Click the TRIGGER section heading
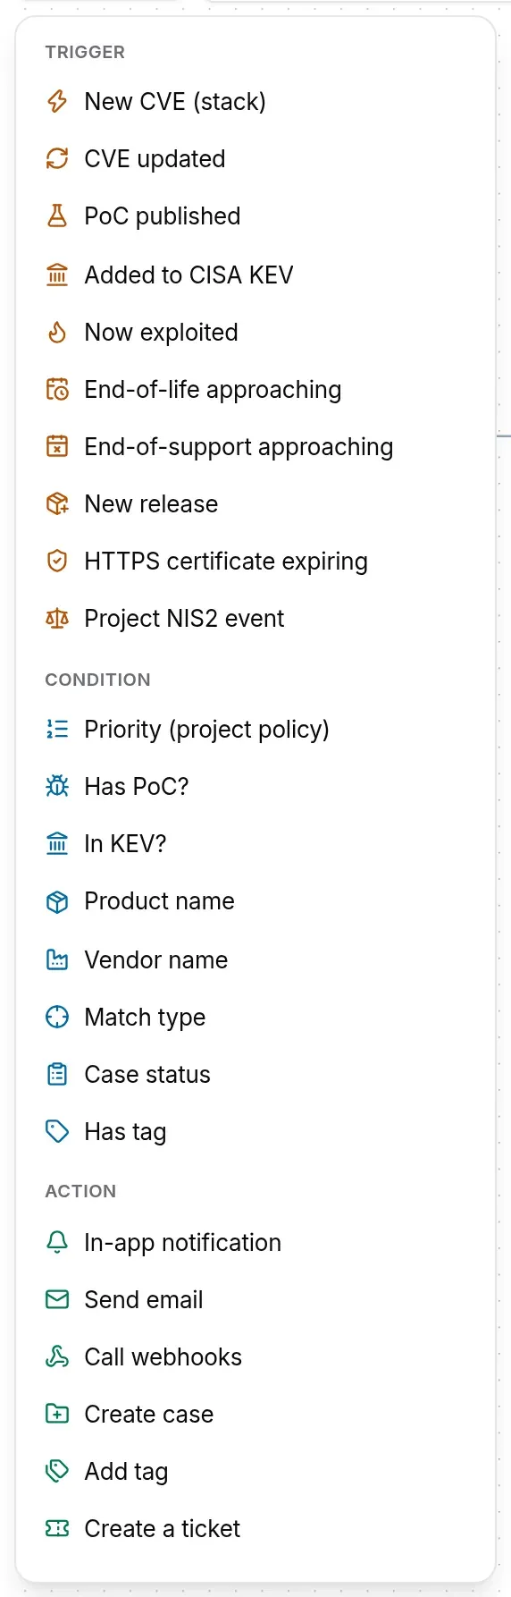 (x=85, y=53)
